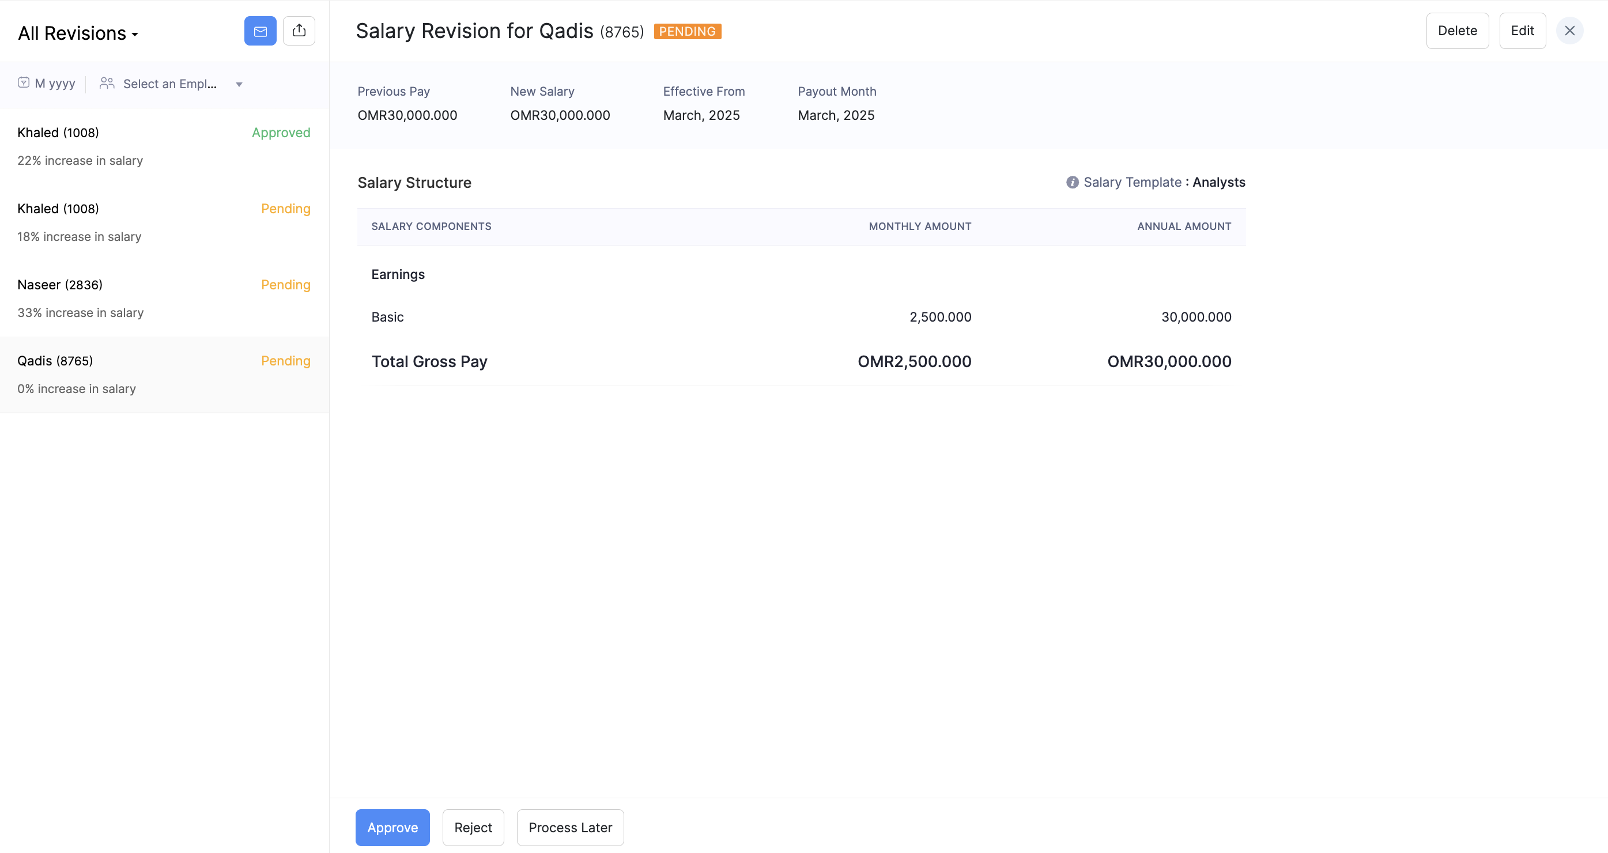Reject the salary revision
The image size is (1608, 853).
pos(473,828)
